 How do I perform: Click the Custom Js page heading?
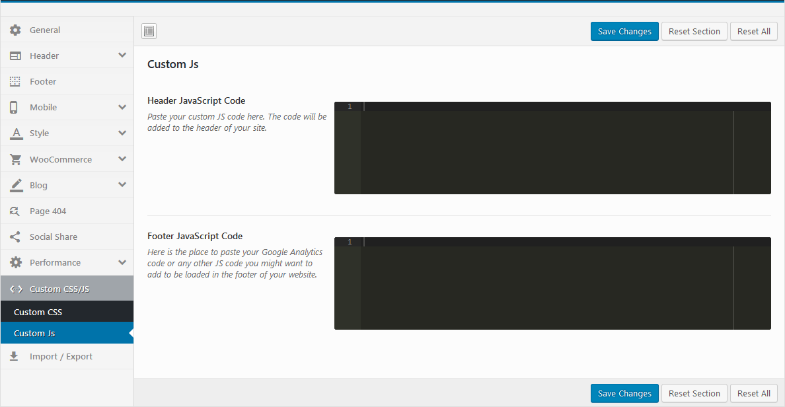pyautogui.click(x=172, y=64)
